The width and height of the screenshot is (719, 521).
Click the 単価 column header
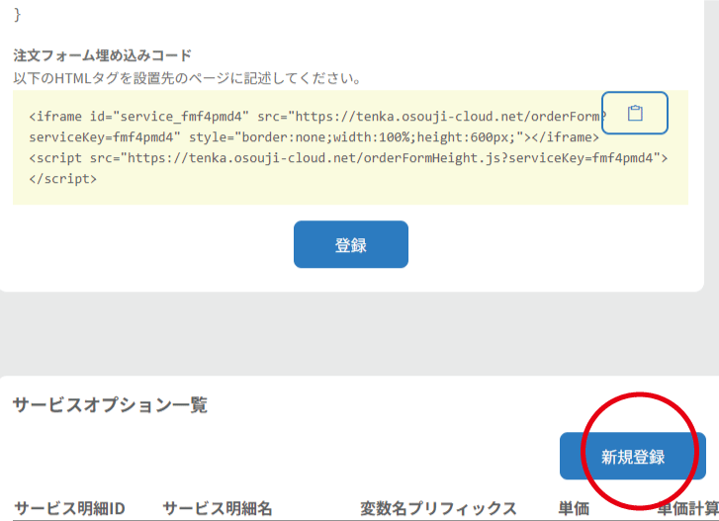click(x=574, y=508)
